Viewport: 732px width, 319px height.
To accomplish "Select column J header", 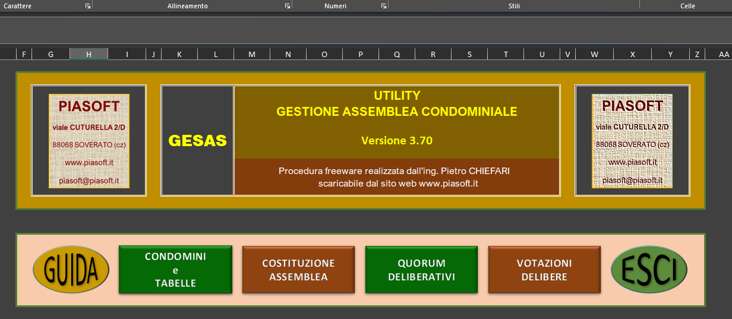I will point(153,54).
